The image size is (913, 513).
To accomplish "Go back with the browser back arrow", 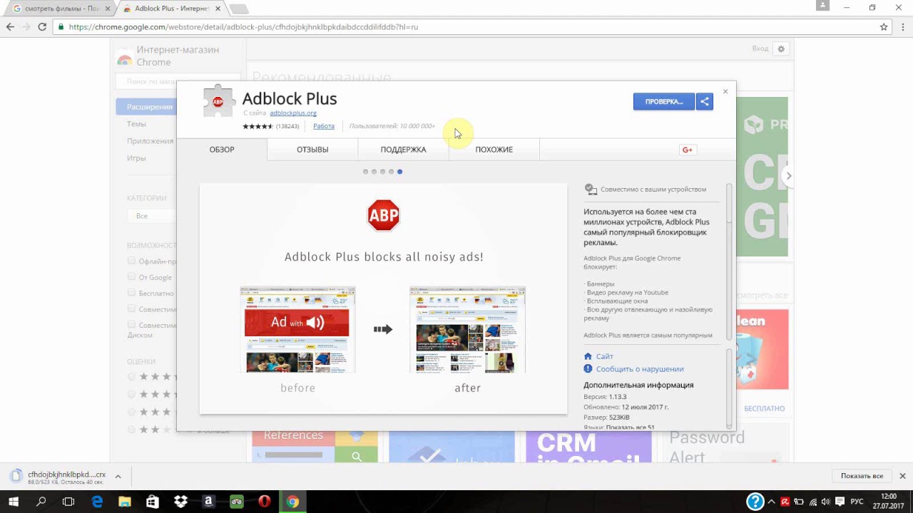I will pos(10,27).
